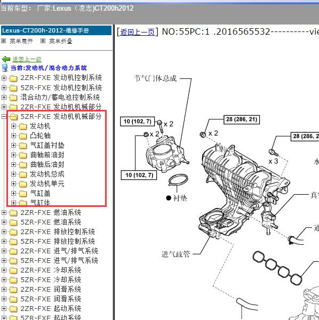This screenshot has height=320, width=319.
Task: Click folder icon for 混合动力/蓄电池控制系统
Action: pyautogui.click(x=13, y=98)
